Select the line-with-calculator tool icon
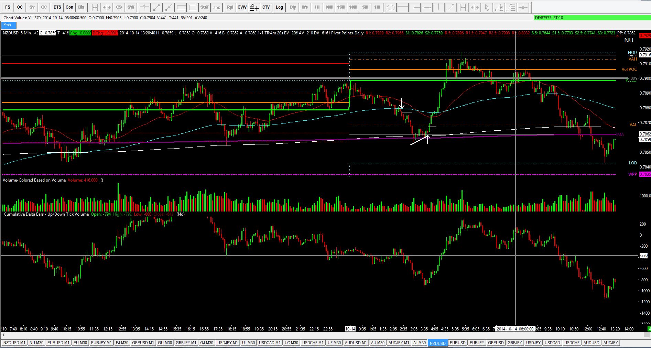Image resolution: width=651 pixels, height=348 pixels. click(499, 7)
